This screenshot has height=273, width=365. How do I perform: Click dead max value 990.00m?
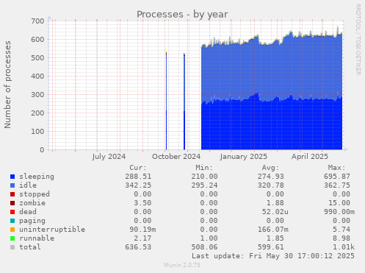[x=339, y=212]
